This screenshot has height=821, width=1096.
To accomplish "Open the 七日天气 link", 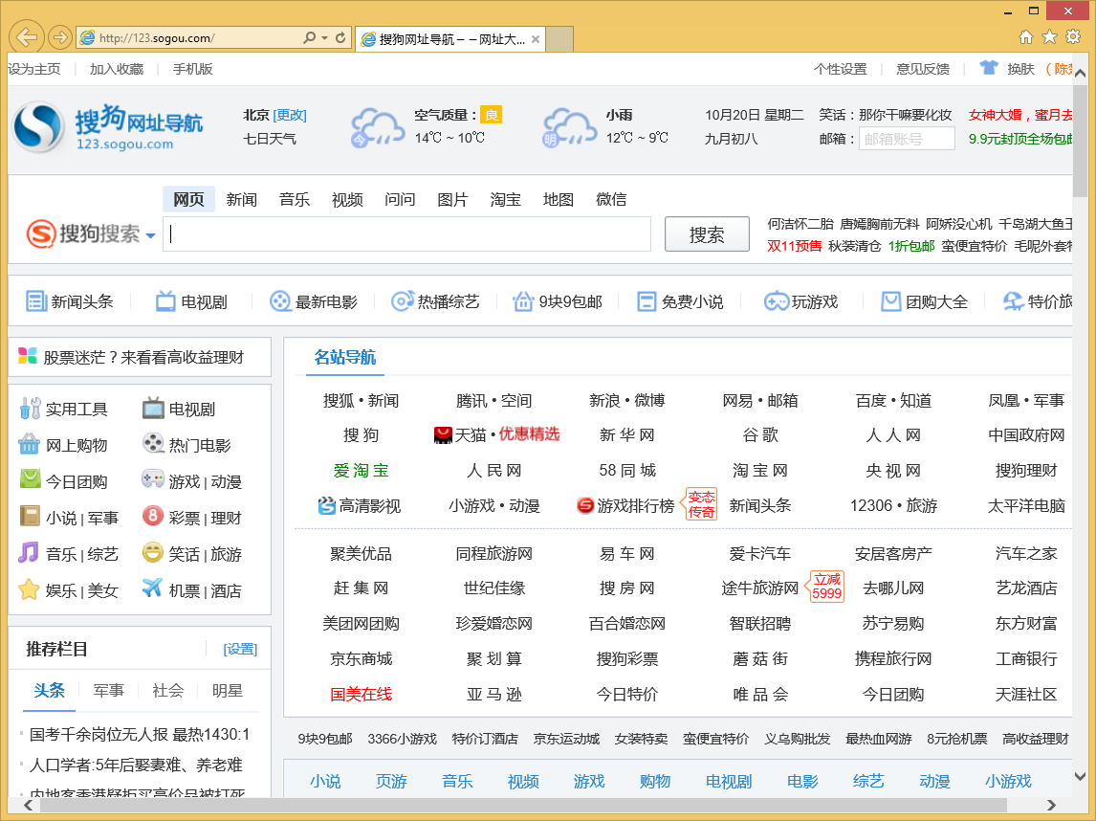I will click(269, 139).
